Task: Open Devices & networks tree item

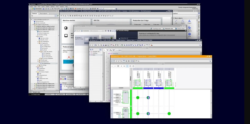Action: tap(39, 23)
